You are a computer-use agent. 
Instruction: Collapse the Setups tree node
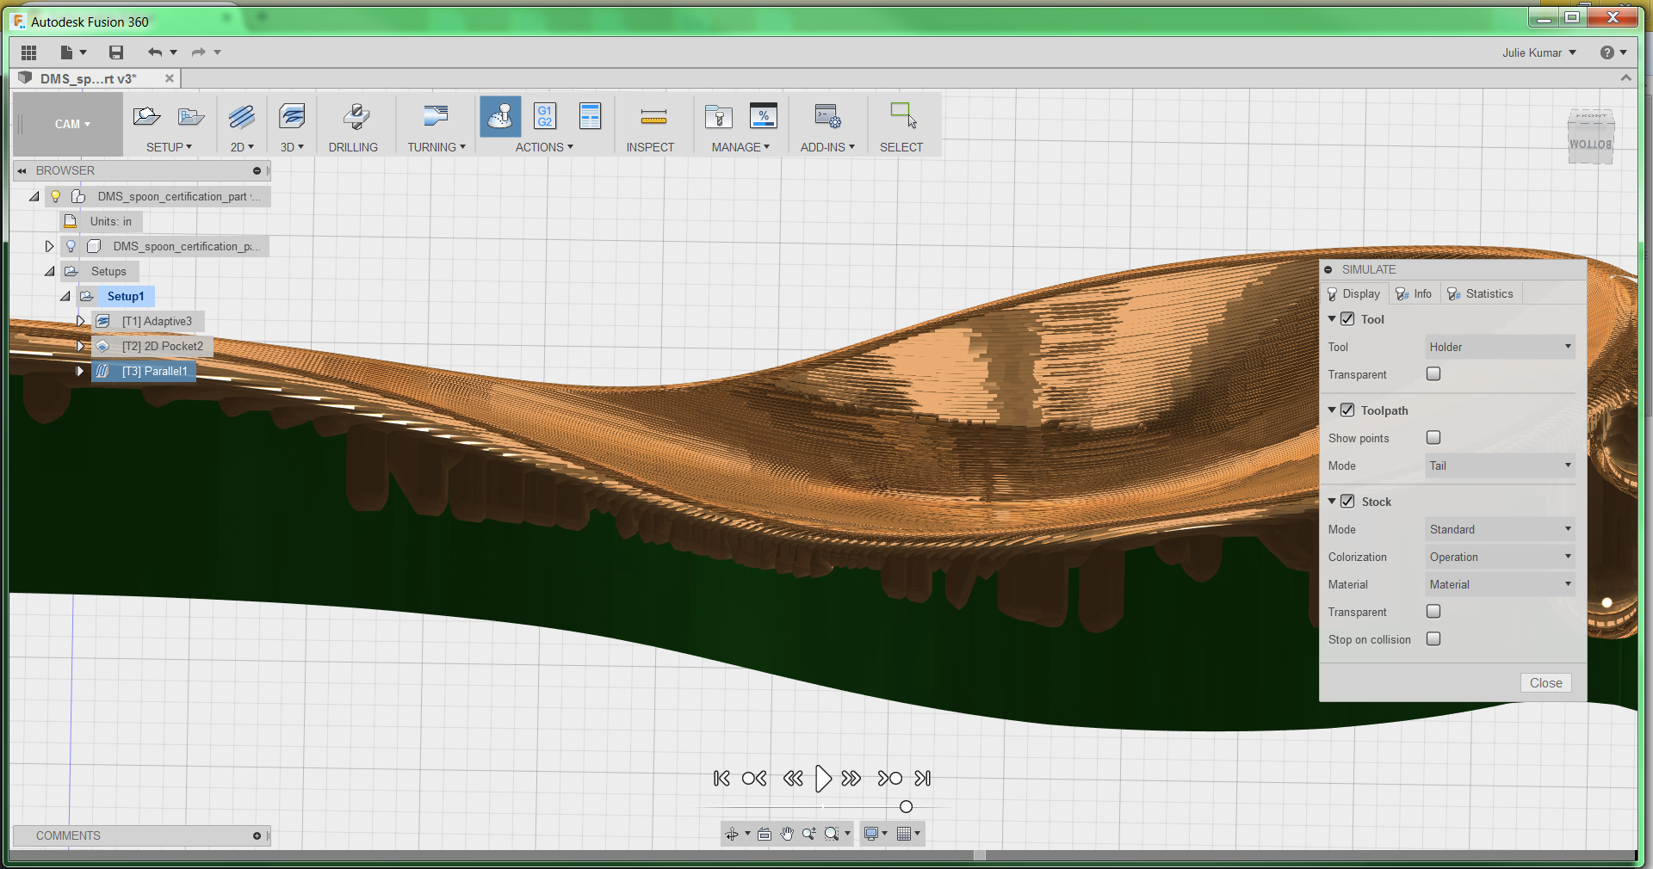(x=50, y=271)
